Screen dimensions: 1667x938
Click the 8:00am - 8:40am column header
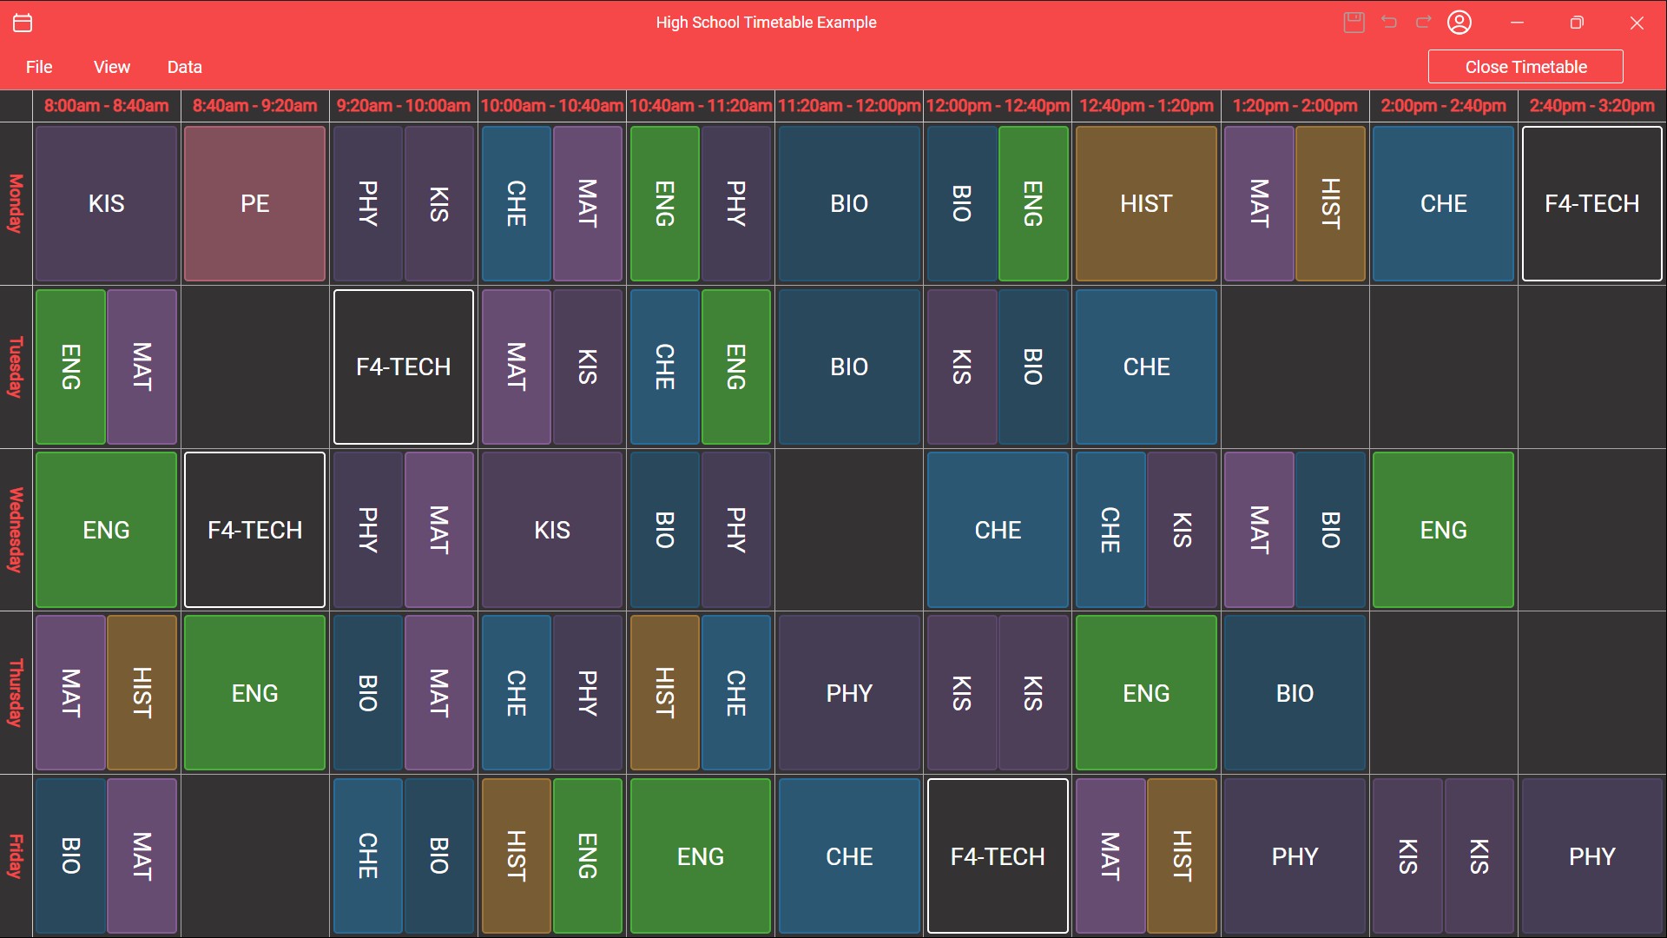click(106, 106)
